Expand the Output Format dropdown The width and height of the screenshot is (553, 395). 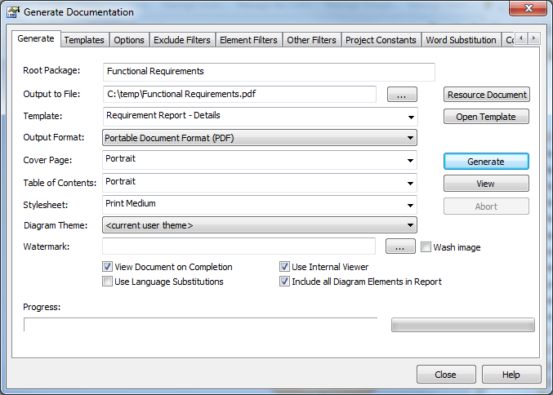point(410,138)
